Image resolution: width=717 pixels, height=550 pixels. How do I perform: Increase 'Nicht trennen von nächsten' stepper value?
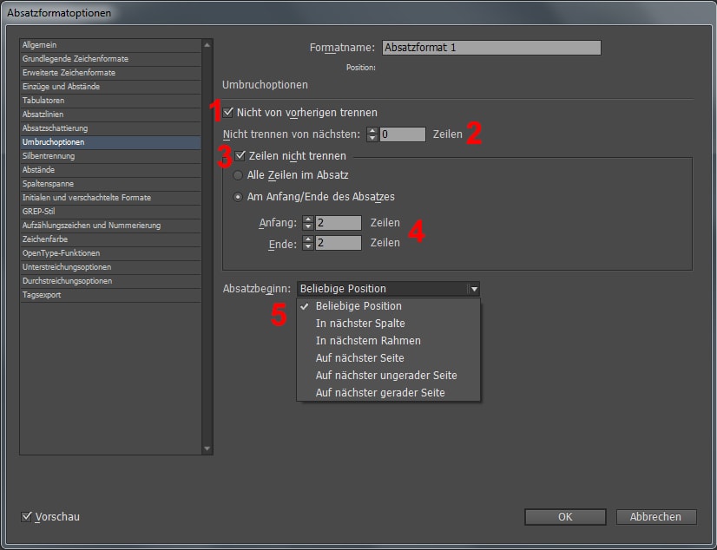point(372,131)
